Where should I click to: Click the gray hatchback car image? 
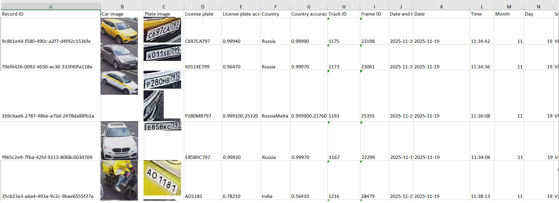[119, 57]
